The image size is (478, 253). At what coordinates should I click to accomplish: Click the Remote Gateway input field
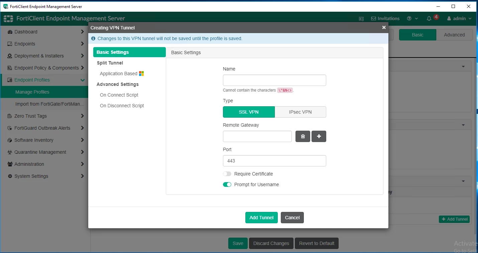pyautogui.click(x=257, y=136)
